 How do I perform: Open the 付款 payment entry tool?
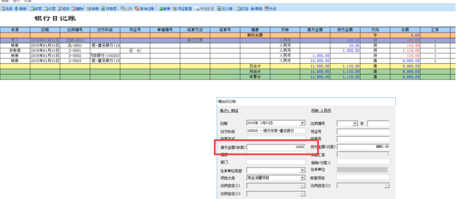tap(50, 9)
